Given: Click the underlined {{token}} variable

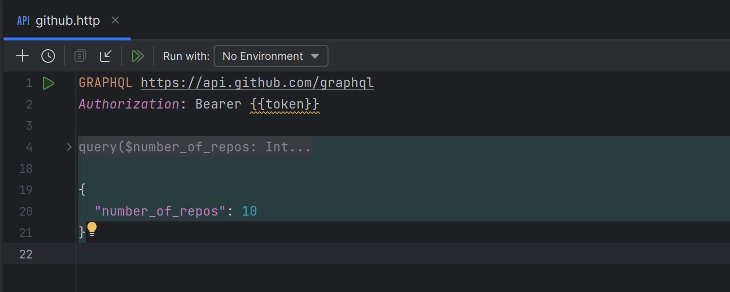Looking at the screenshot, I should 284,104.
